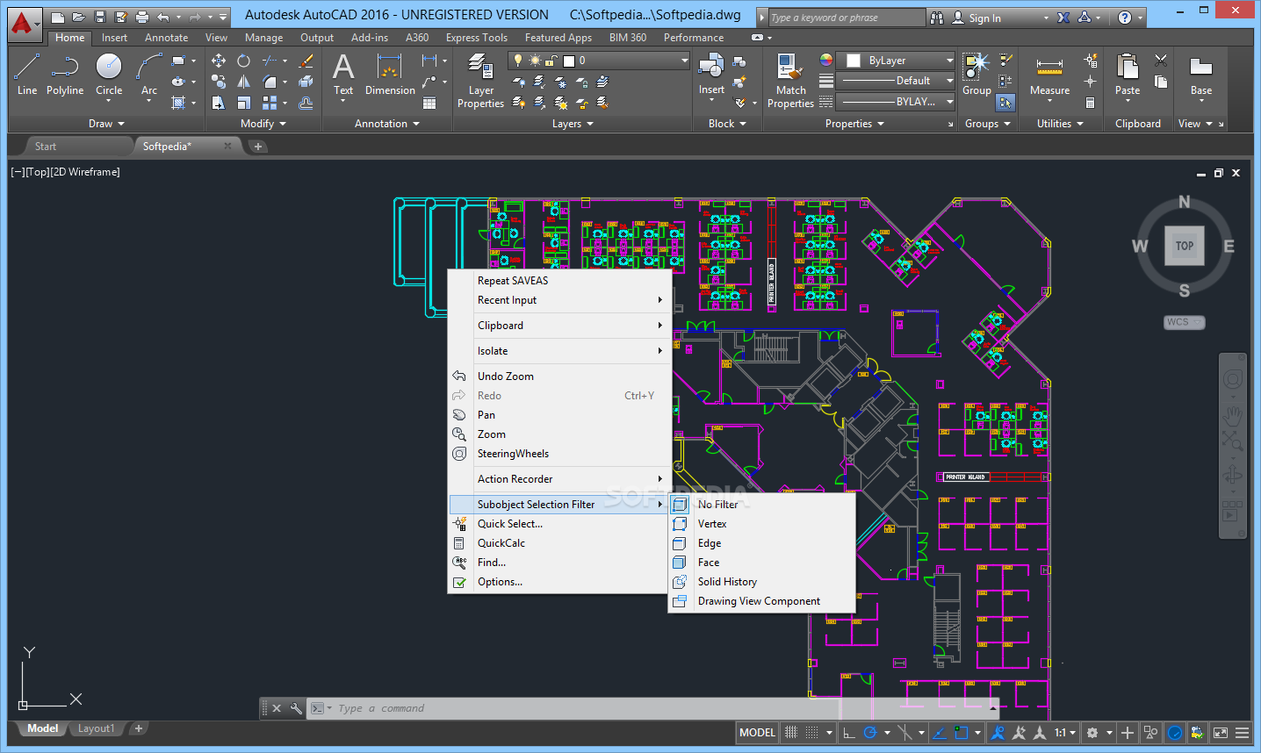Click the MODEL space button in status bar
1261x753 pixels.
tap(757, 733)
